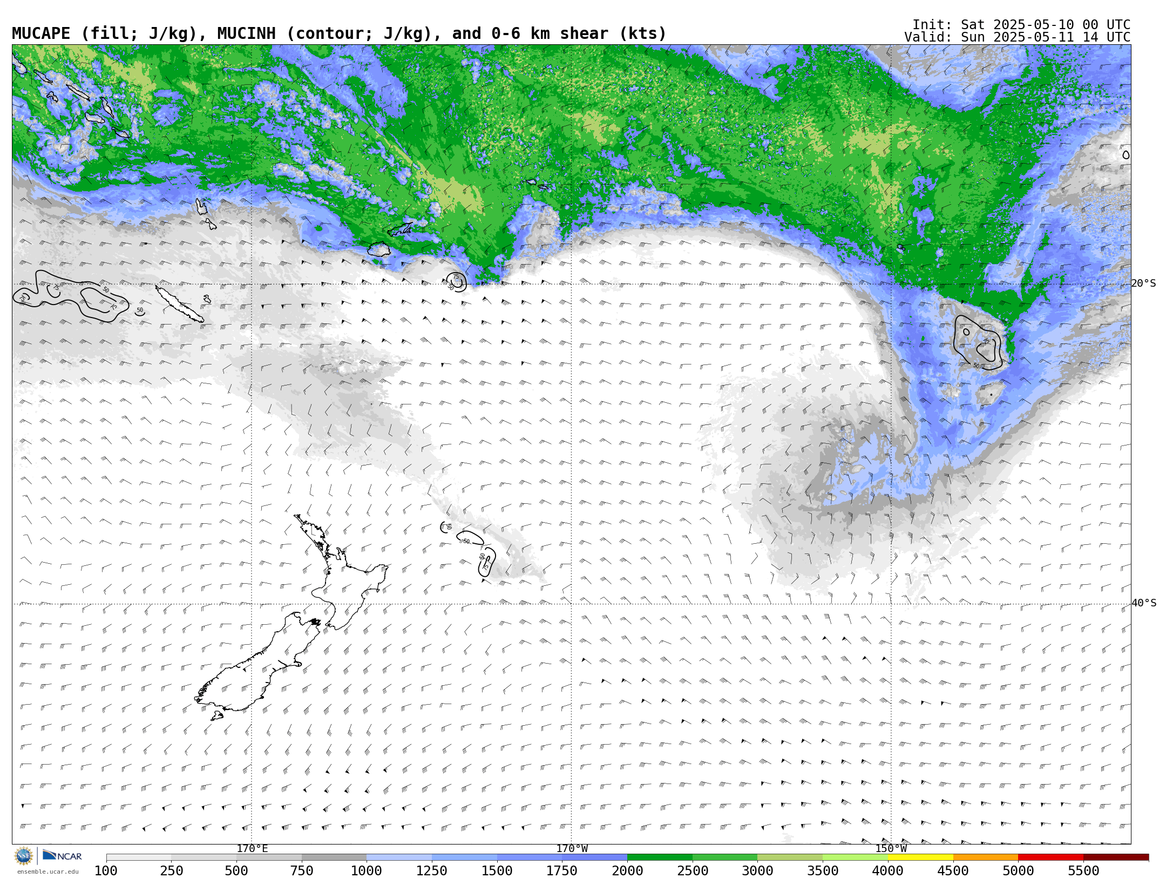Click the 40°S latitude label
The width and height of the screenshot is (1166, 878).
pyautogui.click(x=1144, y=603)
